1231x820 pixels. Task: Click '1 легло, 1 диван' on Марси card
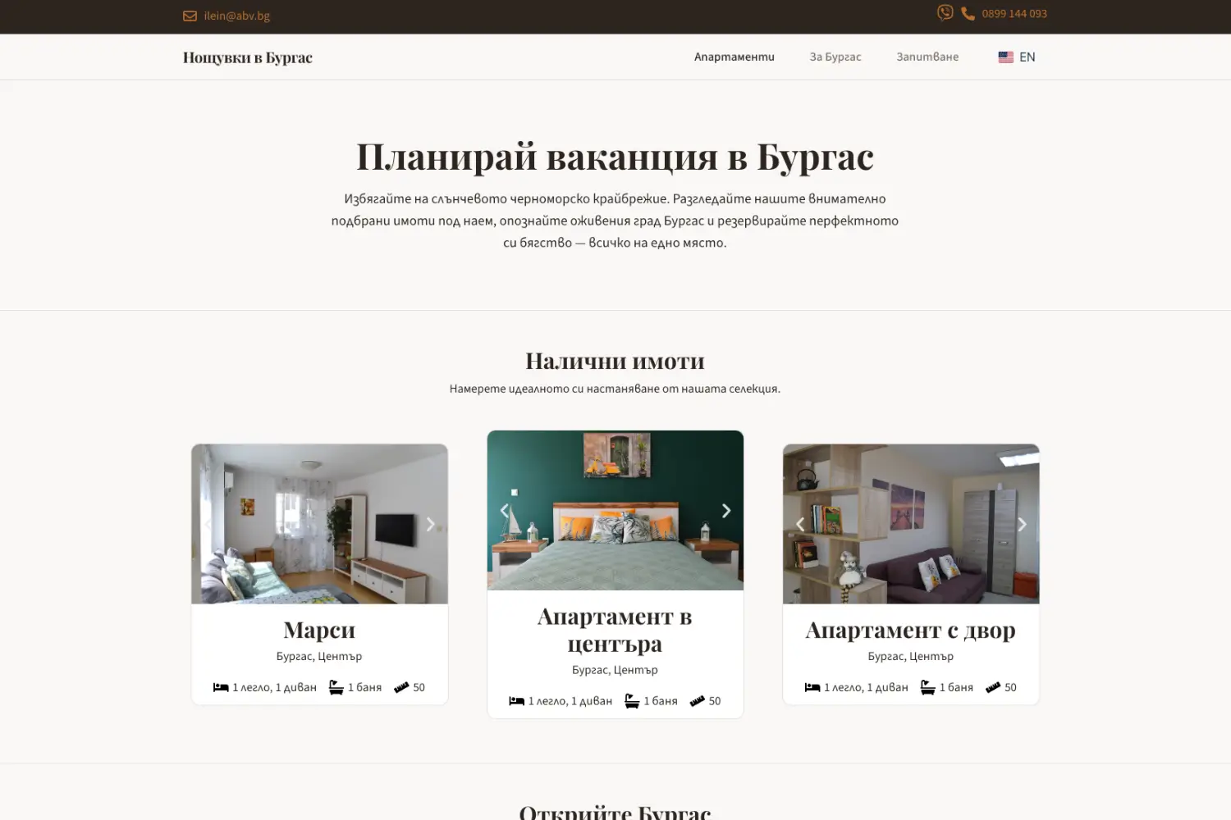click(x=274, y=687)
